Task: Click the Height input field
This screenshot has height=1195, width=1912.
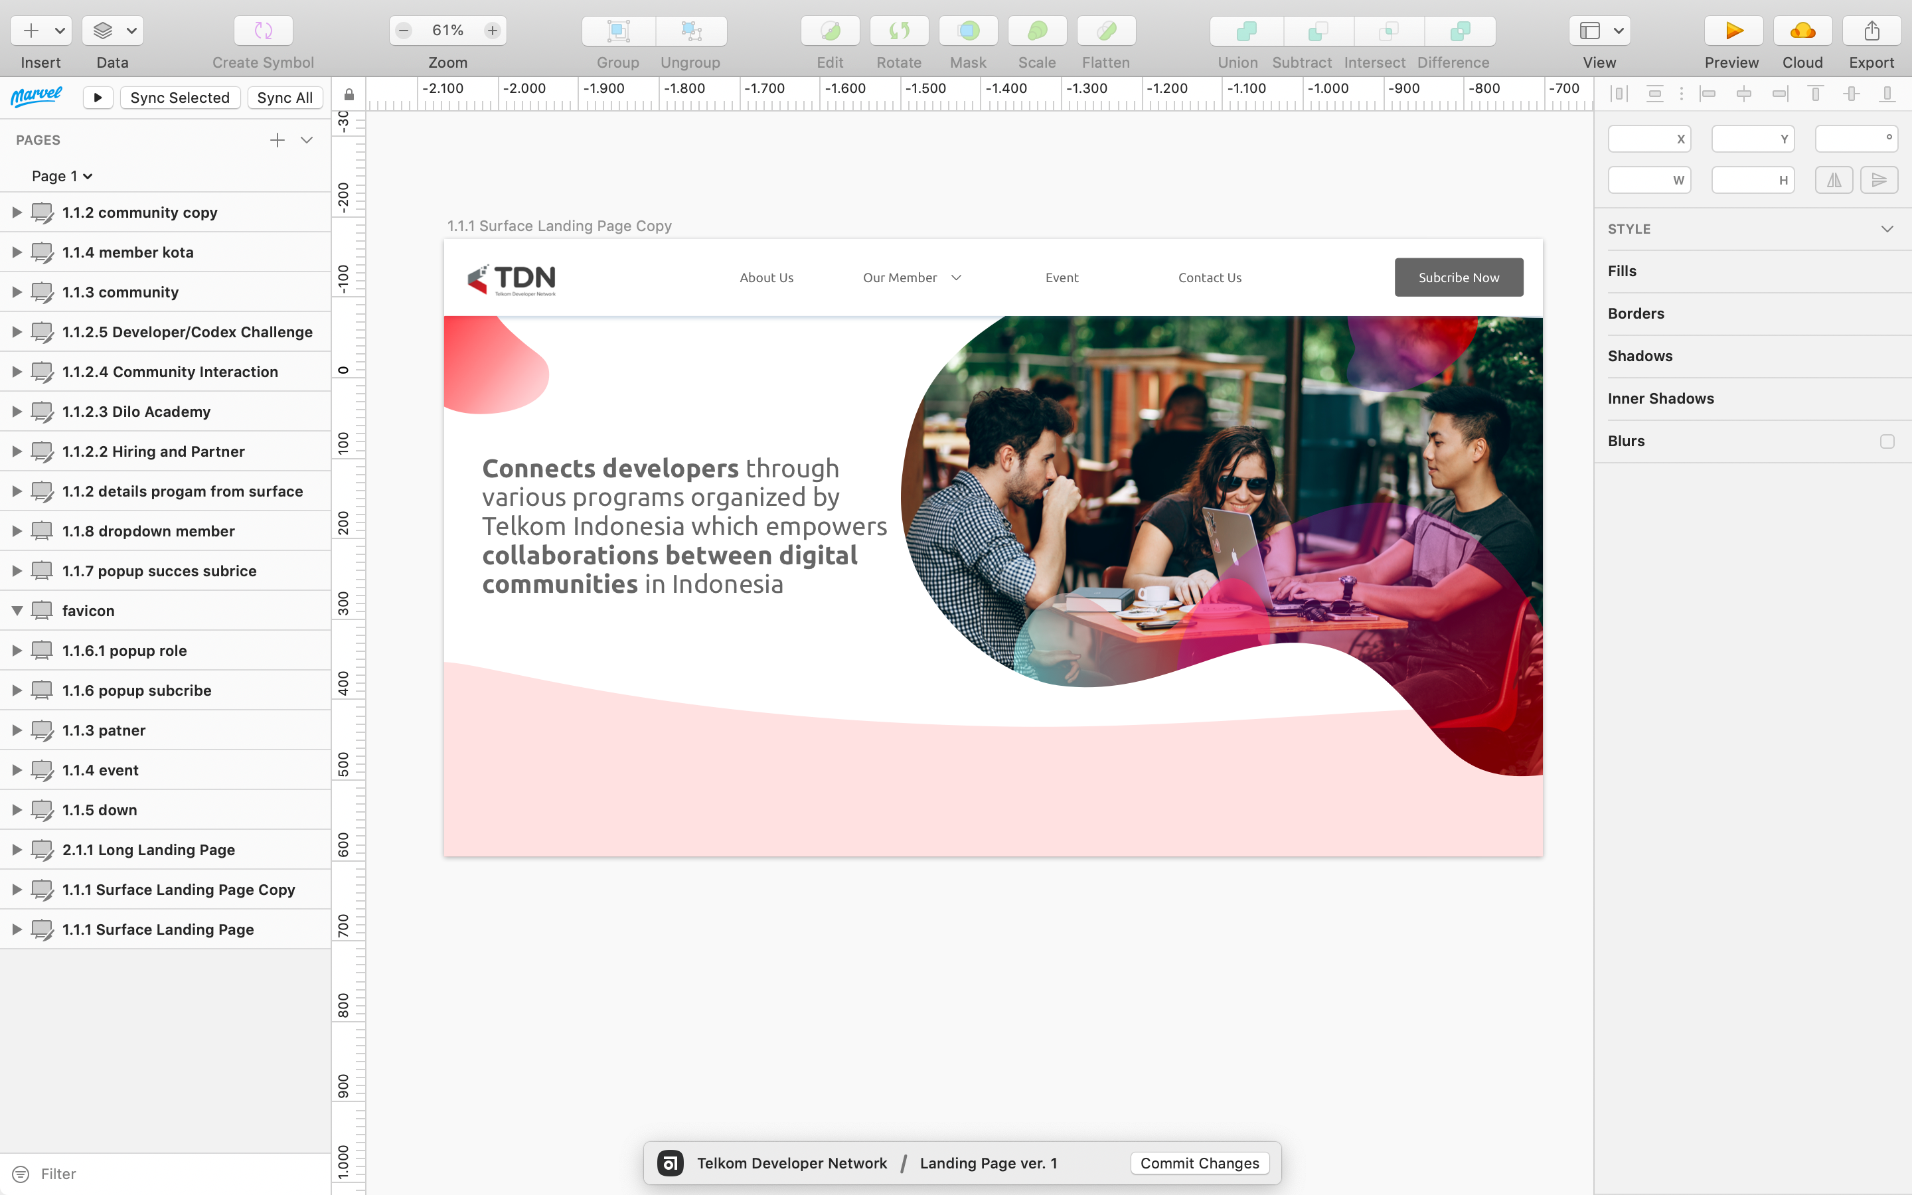Action: pos(1753,180)
